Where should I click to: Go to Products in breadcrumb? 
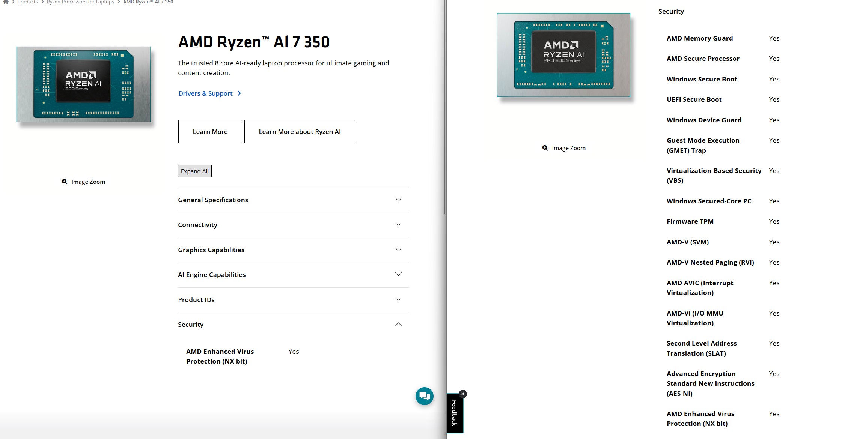click(x=28, y=2)
